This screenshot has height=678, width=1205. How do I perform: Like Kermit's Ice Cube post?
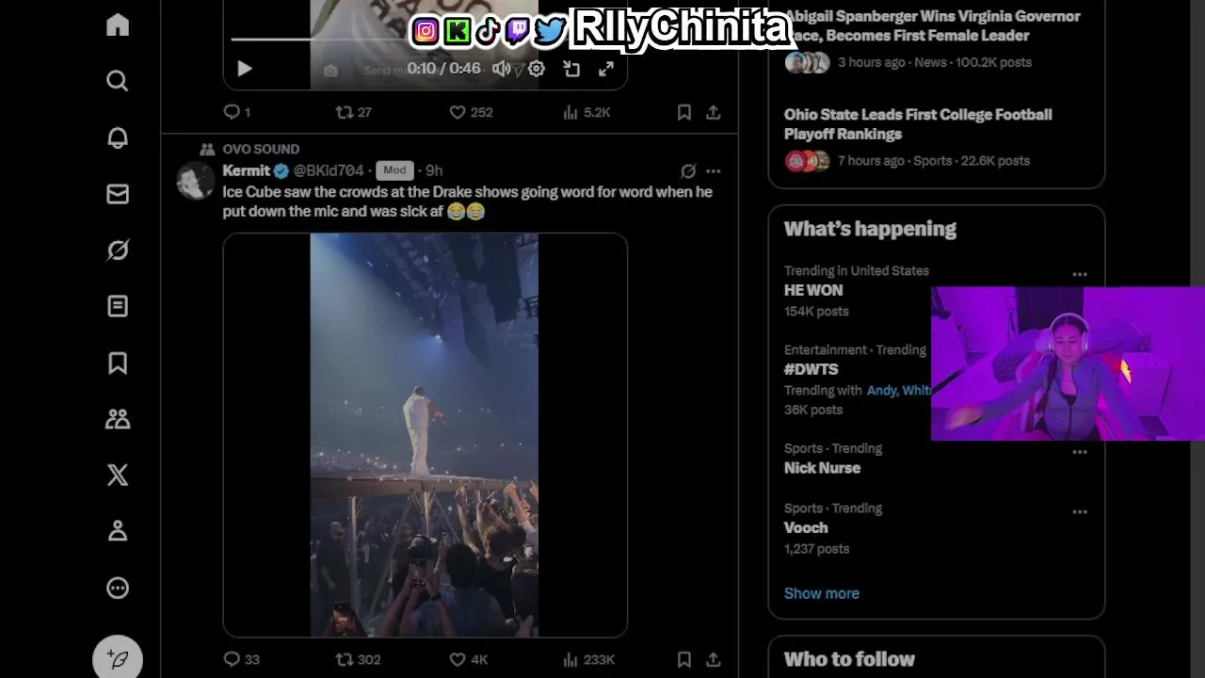(458, 659)
